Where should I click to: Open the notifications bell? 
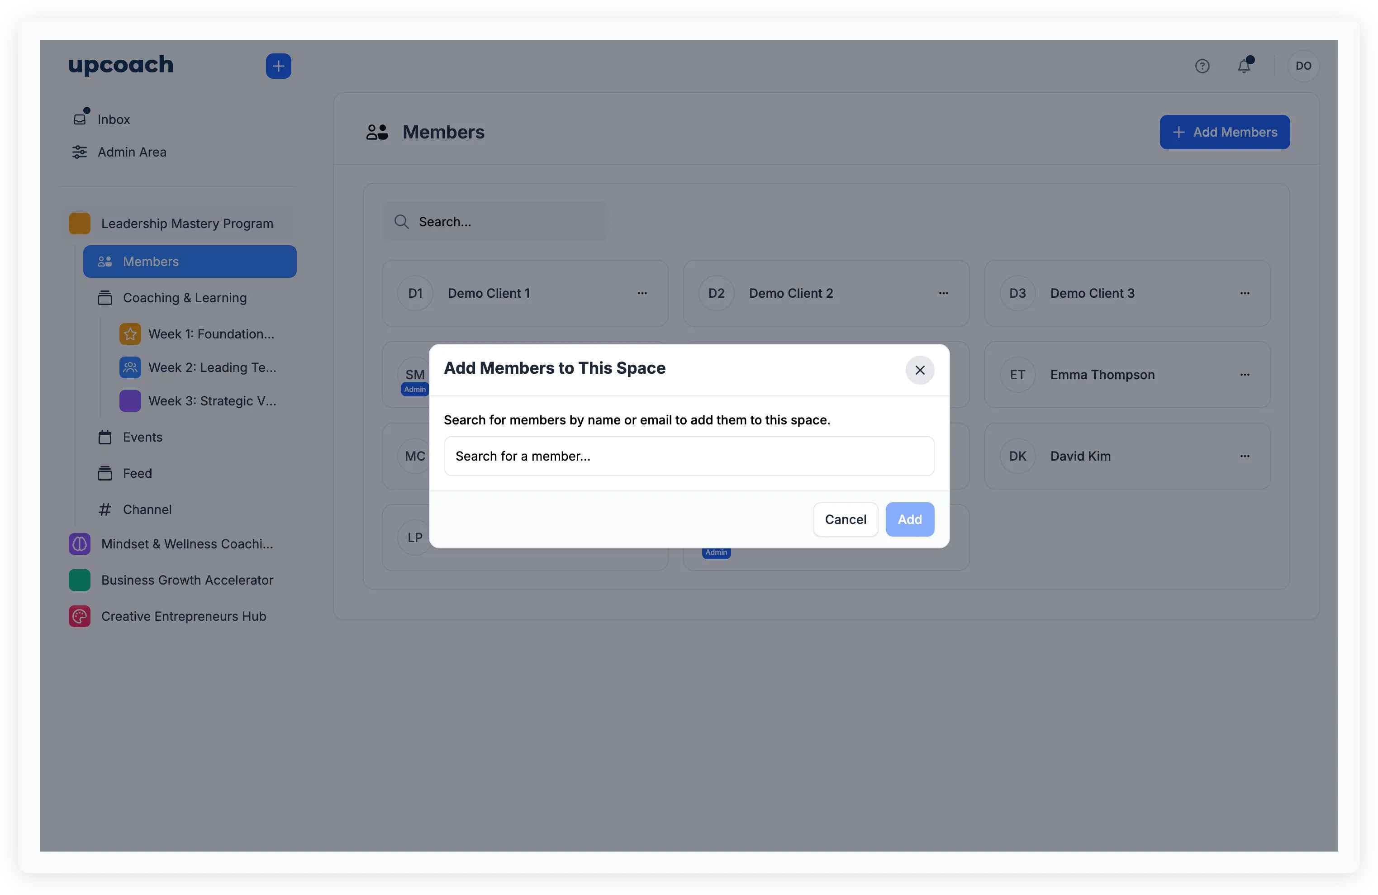click(x=1244, y=66)
